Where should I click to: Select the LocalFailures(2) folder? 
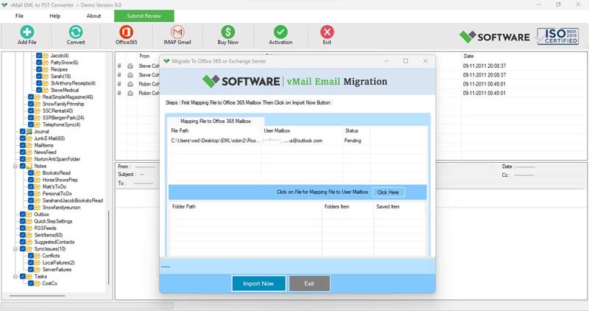point(58,263)
